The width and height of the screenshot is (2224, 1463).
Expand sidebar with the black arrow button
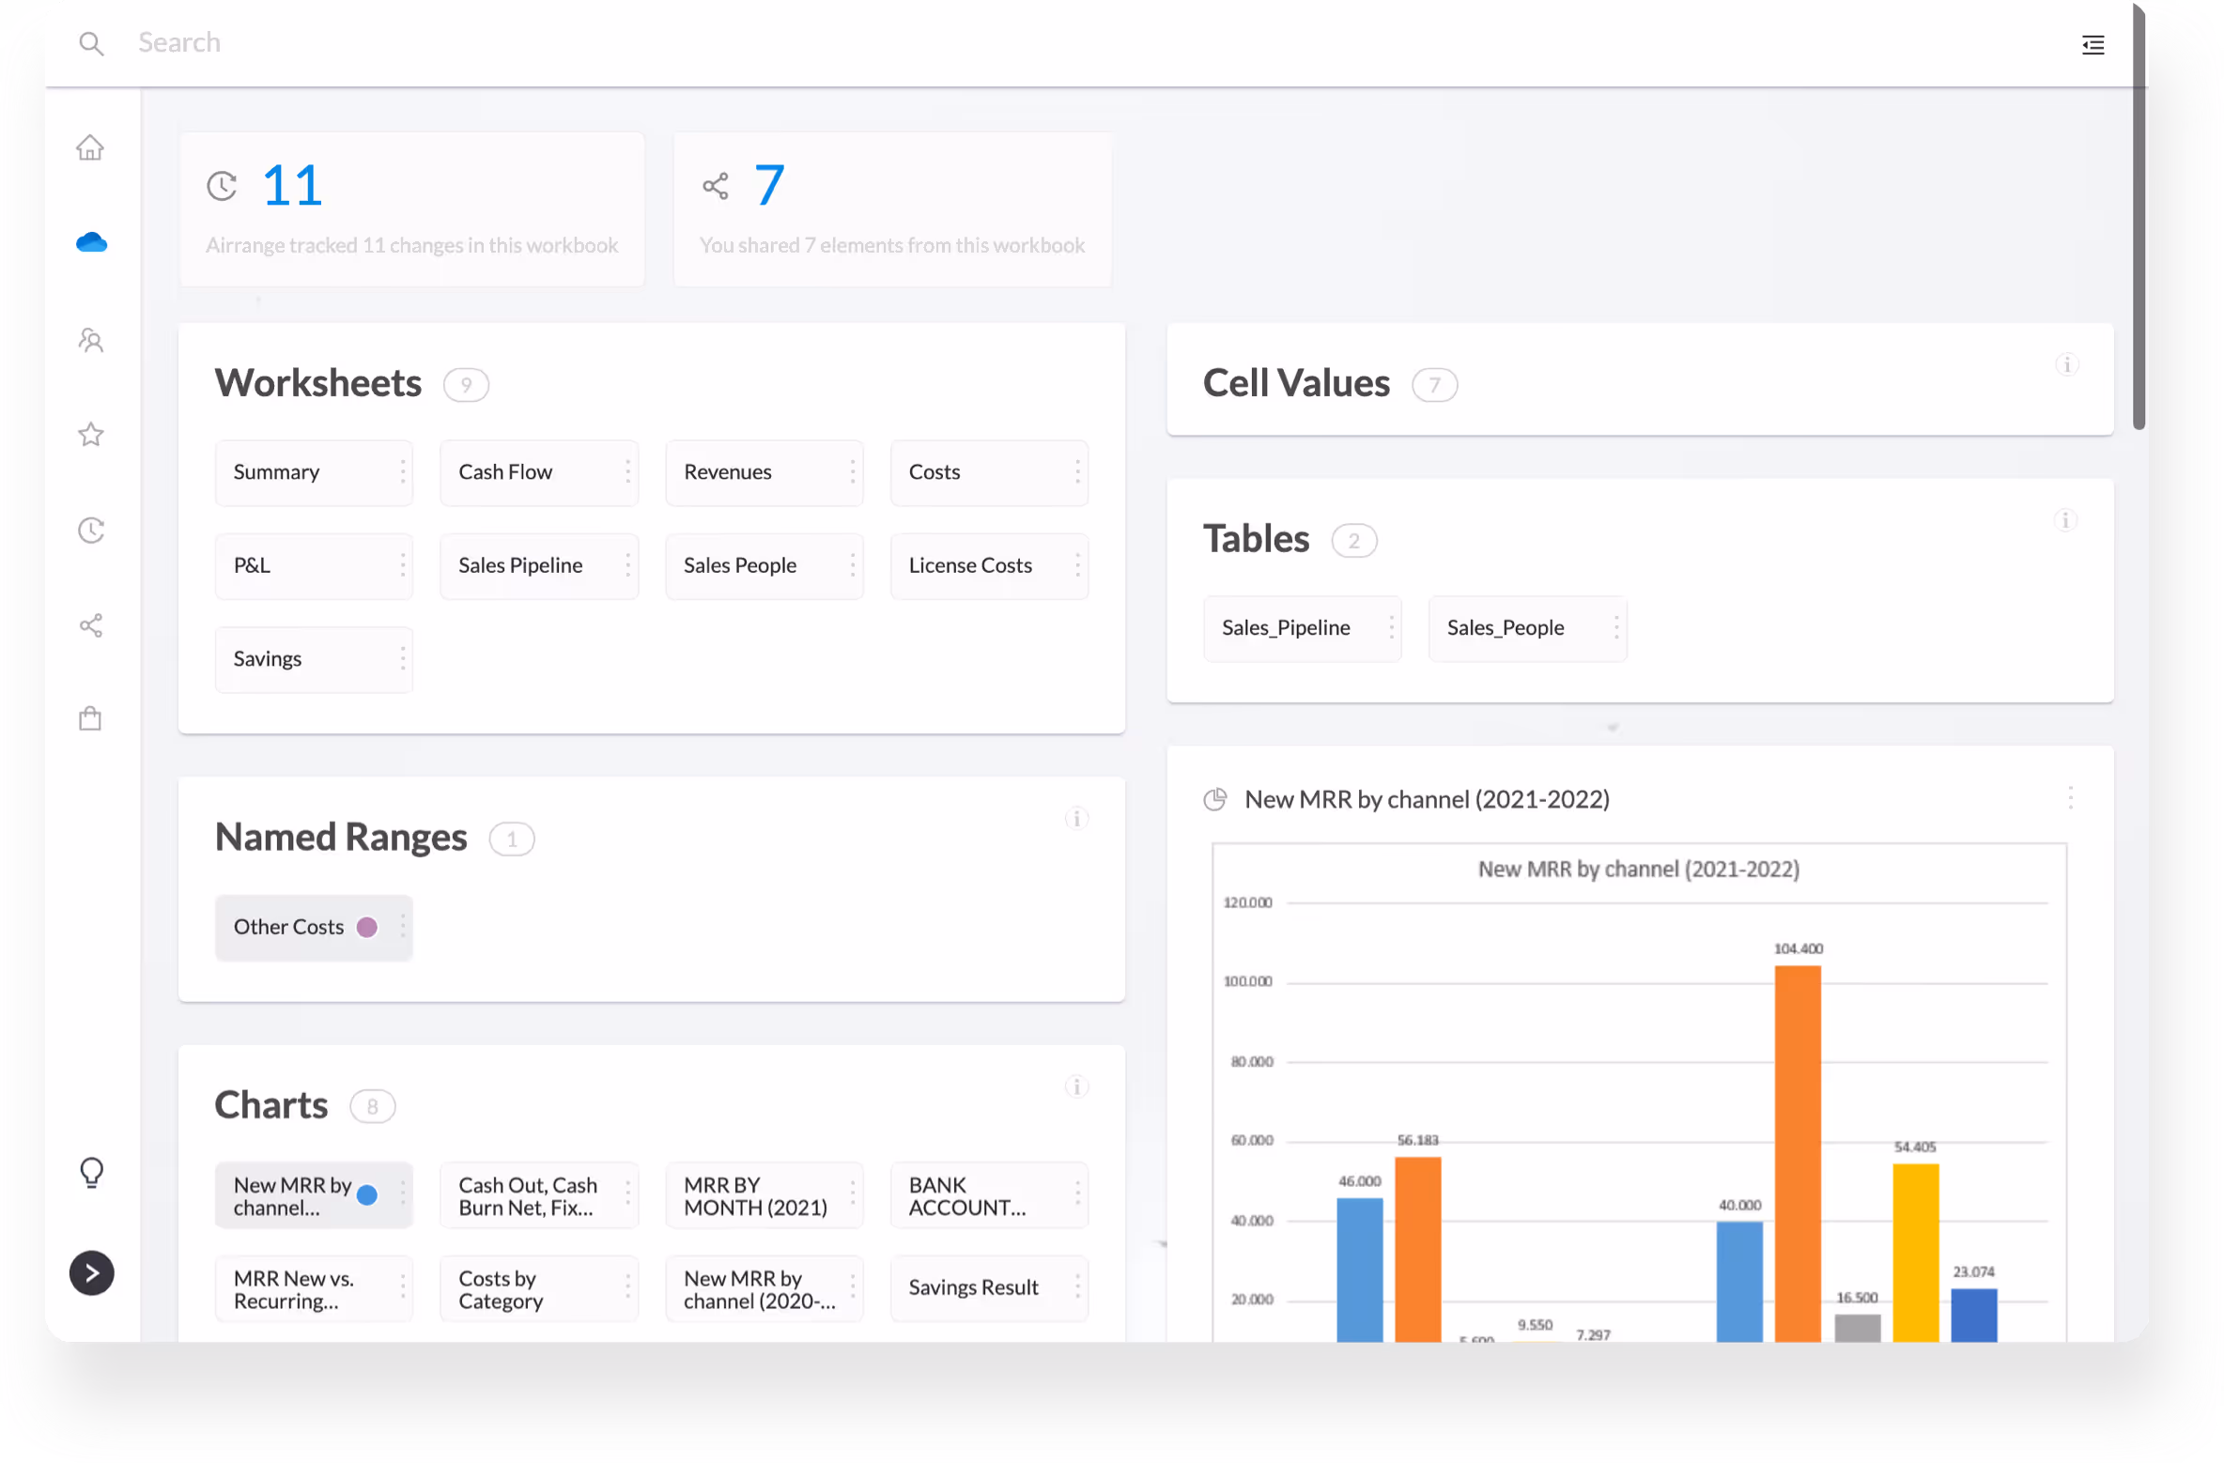tap(91, 1273)
